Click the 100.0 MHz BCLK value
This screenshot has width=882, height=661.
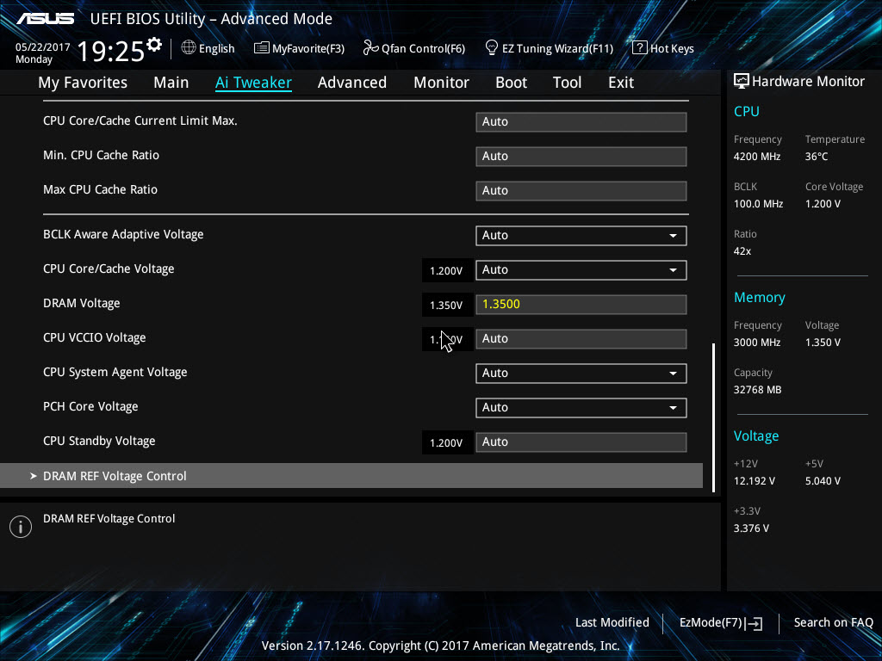[758, 204]
